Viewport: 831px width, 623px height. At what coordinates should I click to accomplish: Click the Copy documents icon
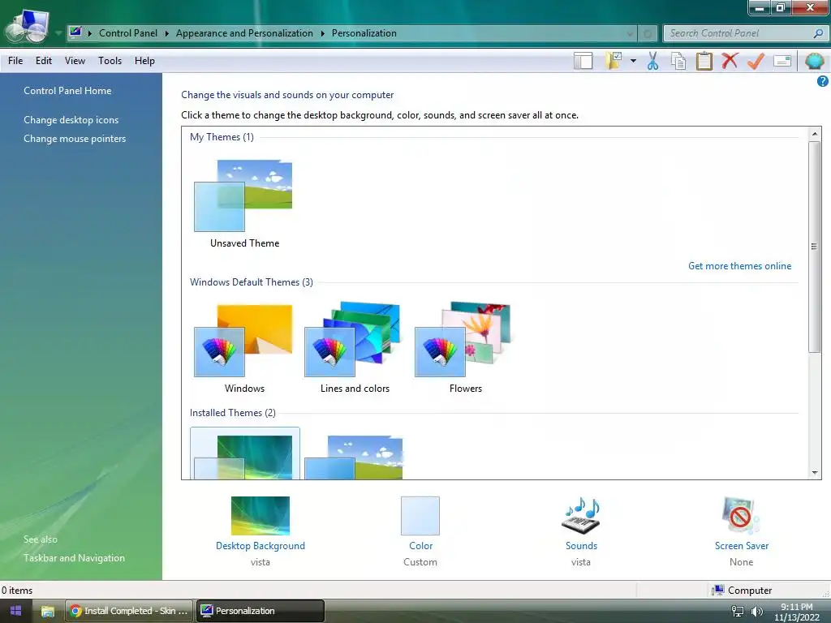[678, 61]
